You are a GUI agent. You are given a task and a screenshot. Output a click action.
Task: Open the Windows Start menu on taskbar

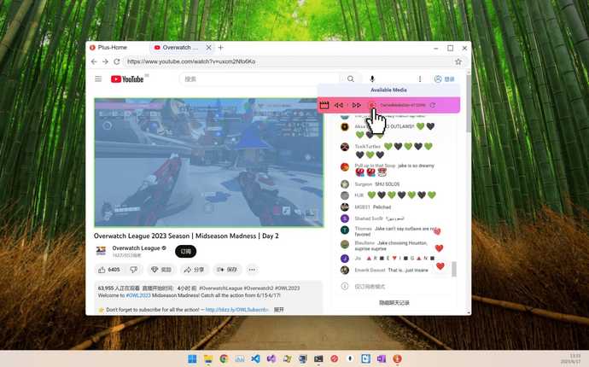point(192,359)
